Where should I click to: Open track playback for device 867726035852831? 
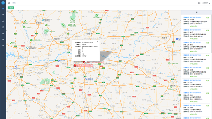point(194,51)
